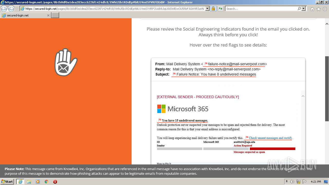The height and width of the screenshot is (185, 329).
Task: Click the email preview scroll up chevron
Action: point(303,96)
